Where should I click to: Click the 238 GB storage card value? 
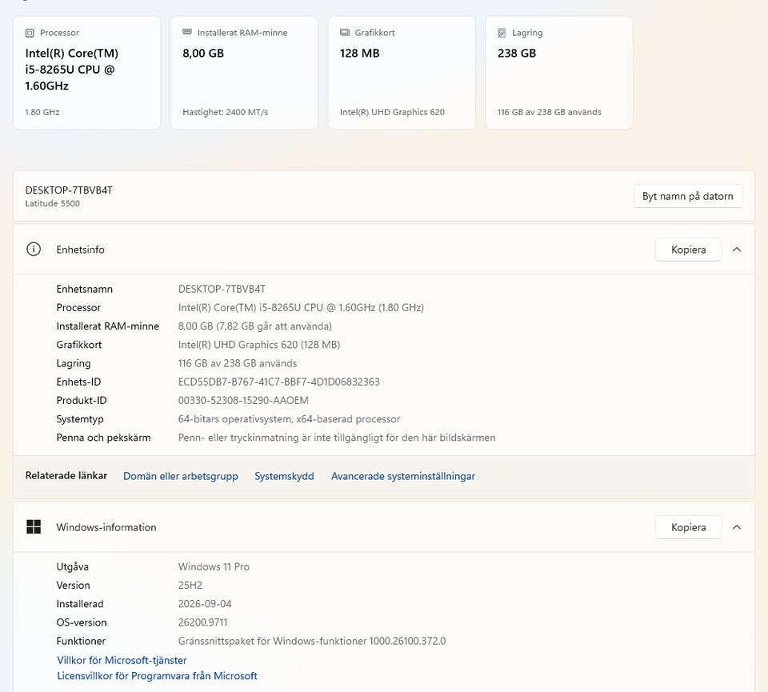click(x=517, y=54)
